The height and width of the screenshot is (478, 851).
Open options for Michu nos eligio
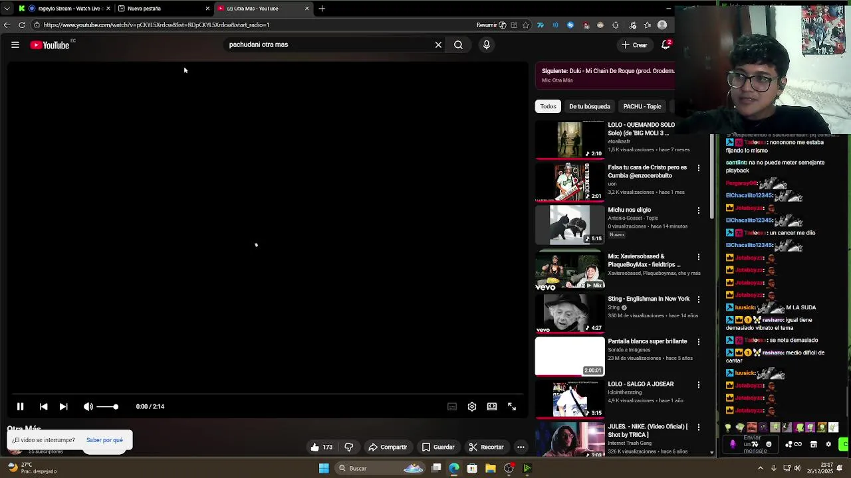pyautogui.click(x=698, y=210)
